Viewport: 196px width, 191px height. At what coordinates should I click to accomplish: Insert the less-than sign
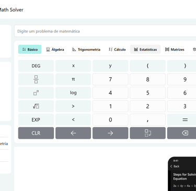(73, 120)
